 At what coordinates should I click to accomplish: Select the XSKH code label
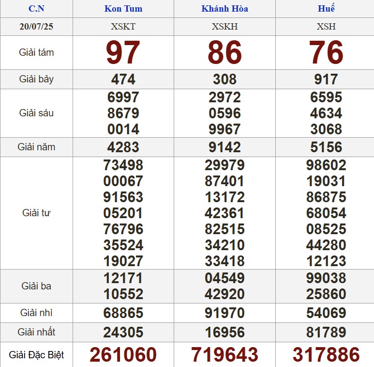tap(224, 27)
